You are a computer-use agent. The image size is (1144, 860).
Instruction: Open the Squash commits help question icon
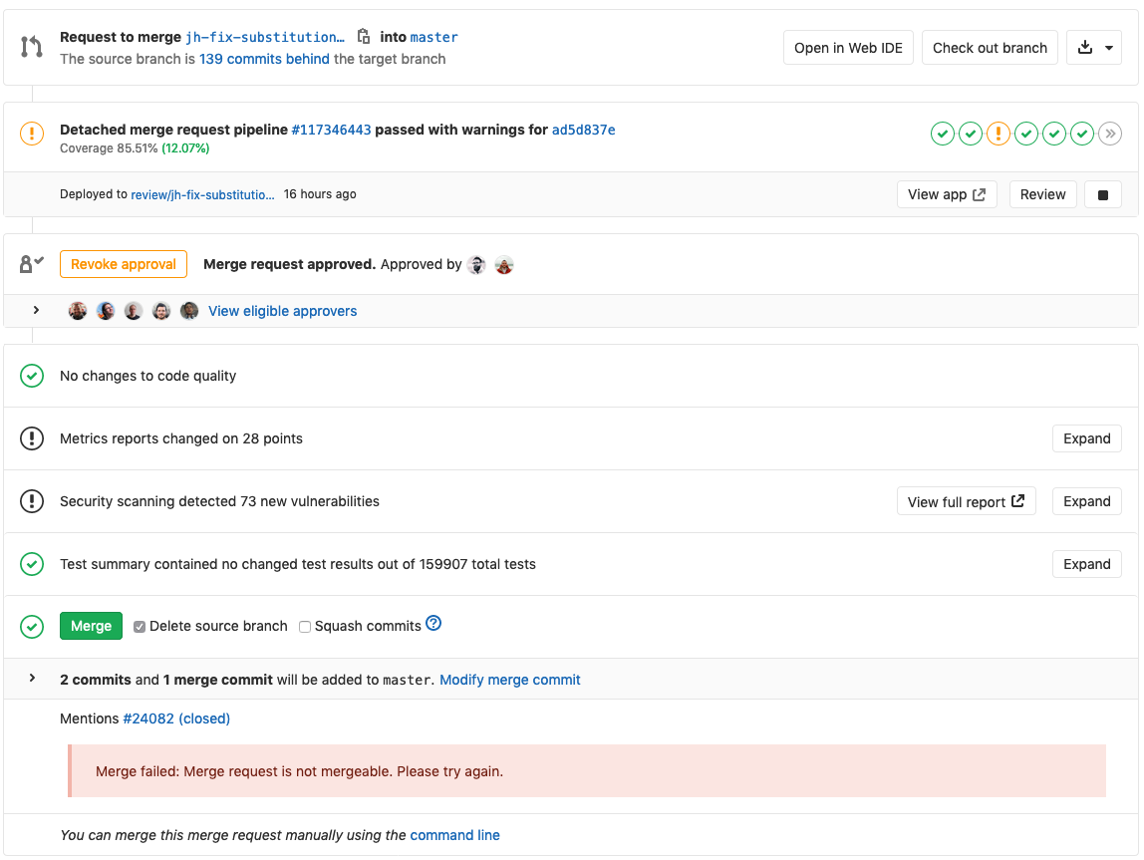[x=433, y=624]
